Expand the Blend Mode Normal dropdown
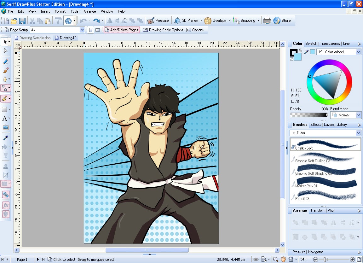This screenshot has width=363, height=263. [x=358, y=115]
